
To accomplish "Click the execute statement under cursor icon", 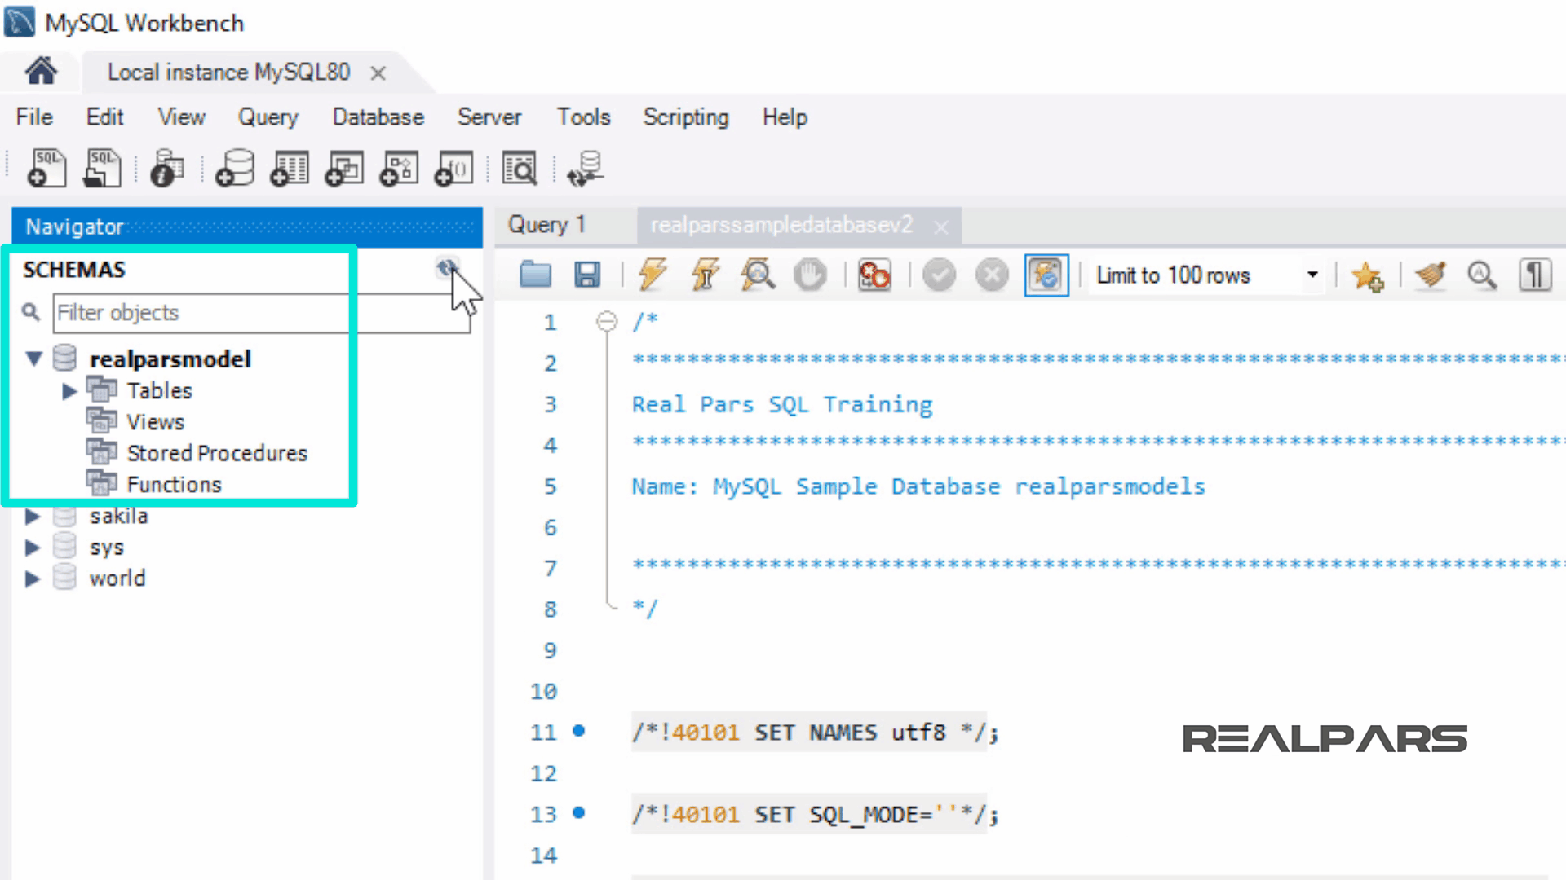I will coord(706,275).
